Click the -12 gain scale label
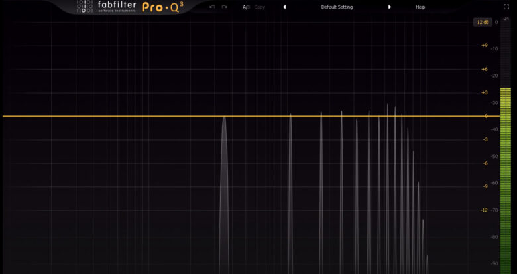The image size is (517, 274). (x=484, y=210)
